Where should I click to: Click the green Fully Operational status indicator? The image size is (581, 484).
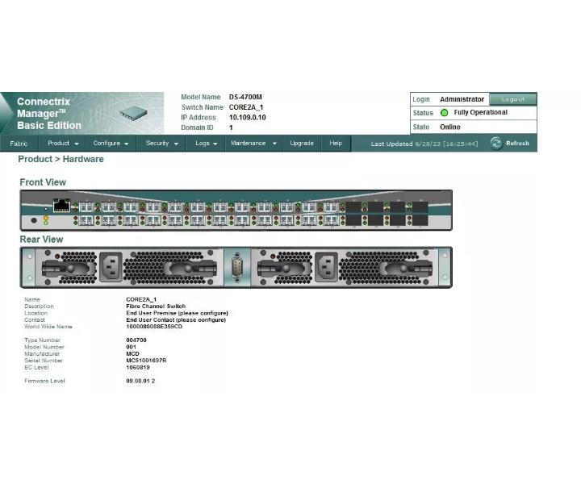coord(445,113)
